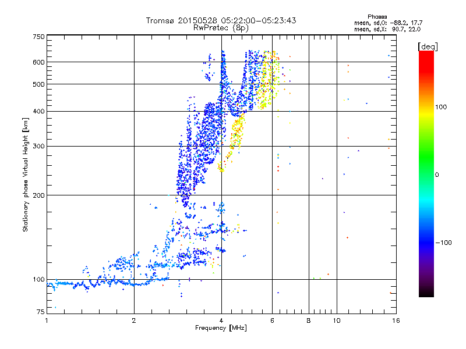This screenshot has height=349, width=466.
Task: Click the '600' height axis tick label
Action: 38,62
